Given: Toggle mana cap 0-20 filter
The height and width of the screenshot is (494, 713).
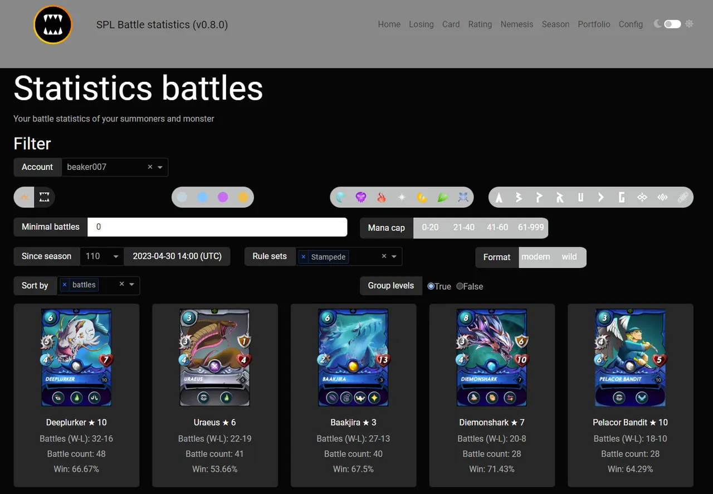Looking at the screenshot, I should (x=430, y=227).
